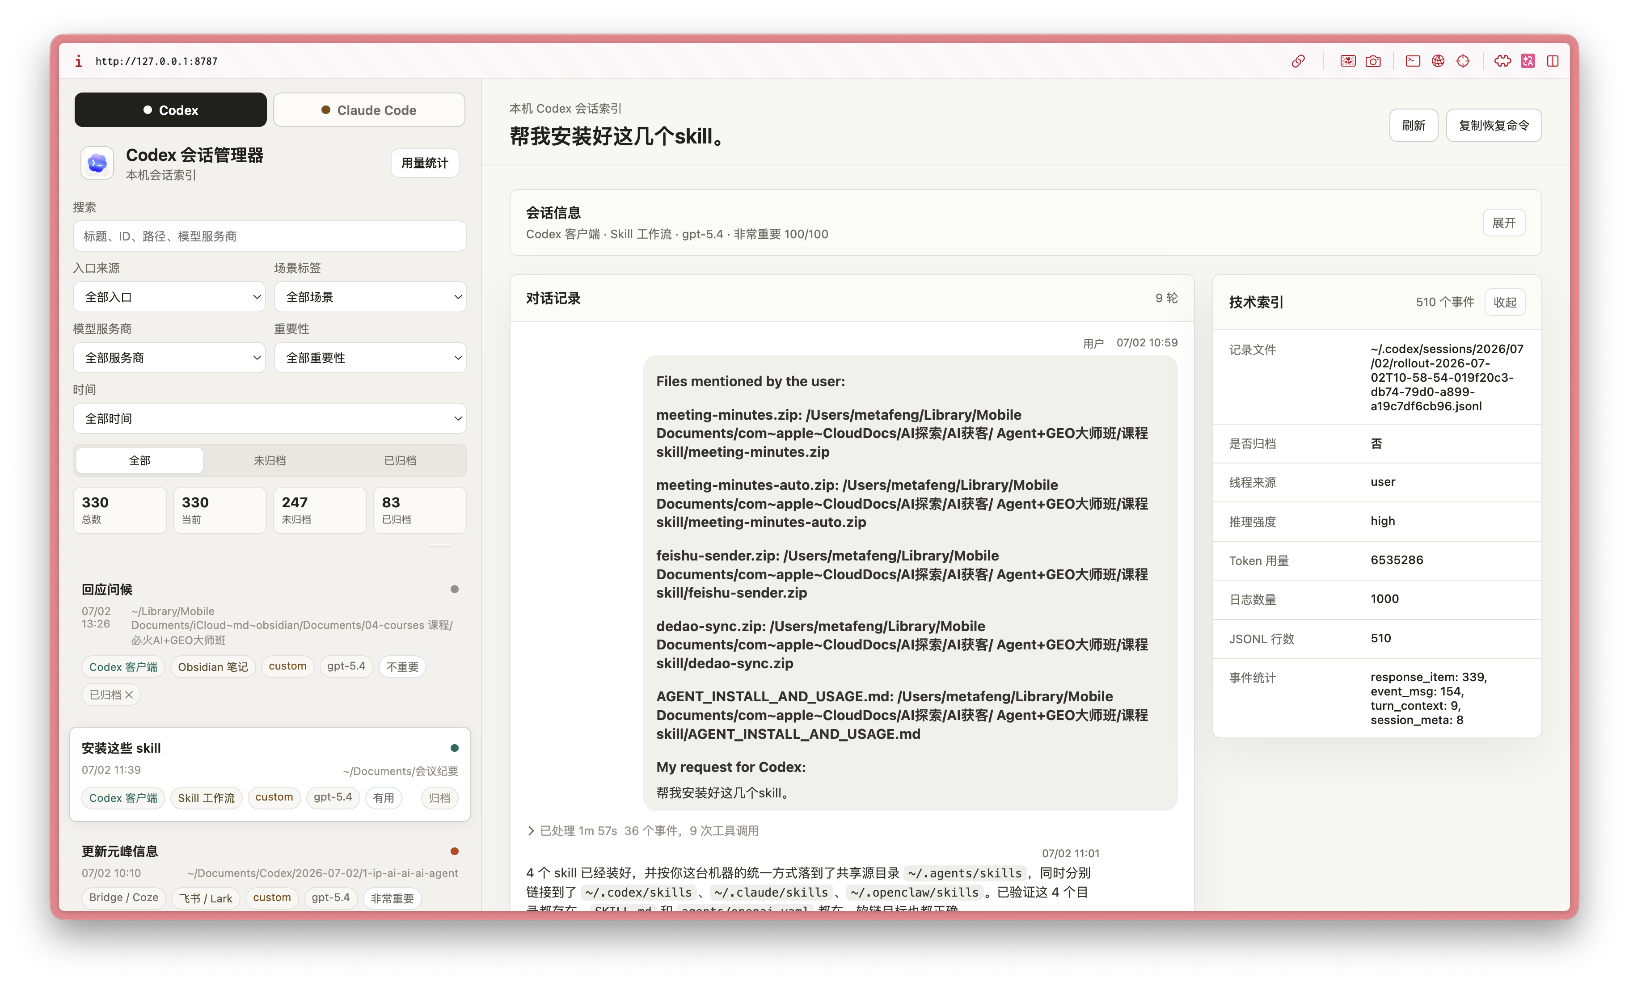Focus the 标题、ID、路径 search field
Image resolution: width=1629 pixels, height=986 pixels.
(x=270, y=236)
